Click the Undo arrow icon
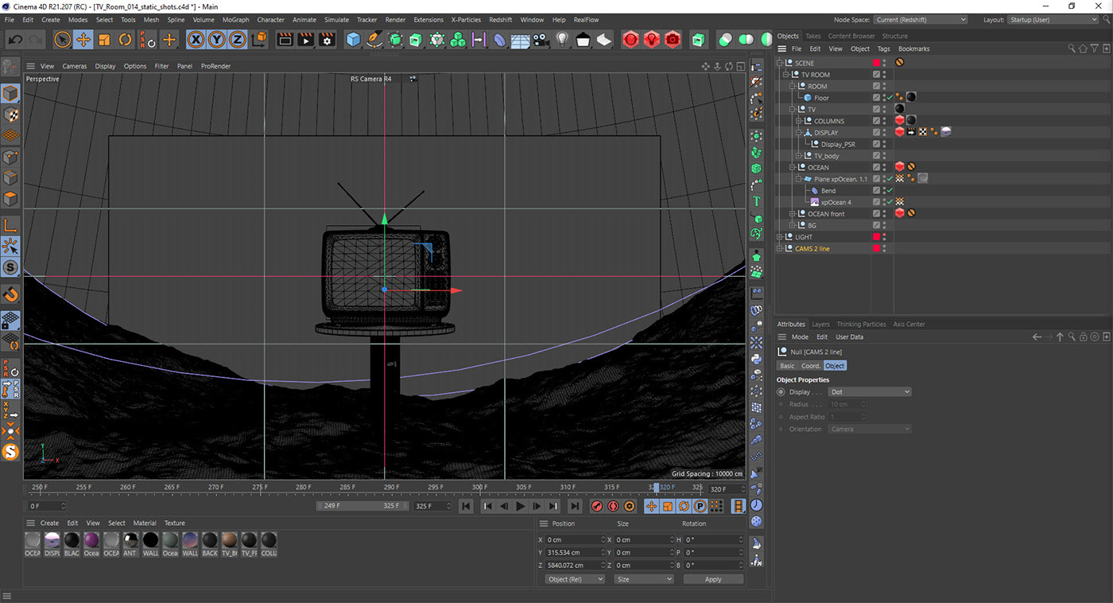Viewport: 1113px width, 603px height. click(x=15, y=40)
